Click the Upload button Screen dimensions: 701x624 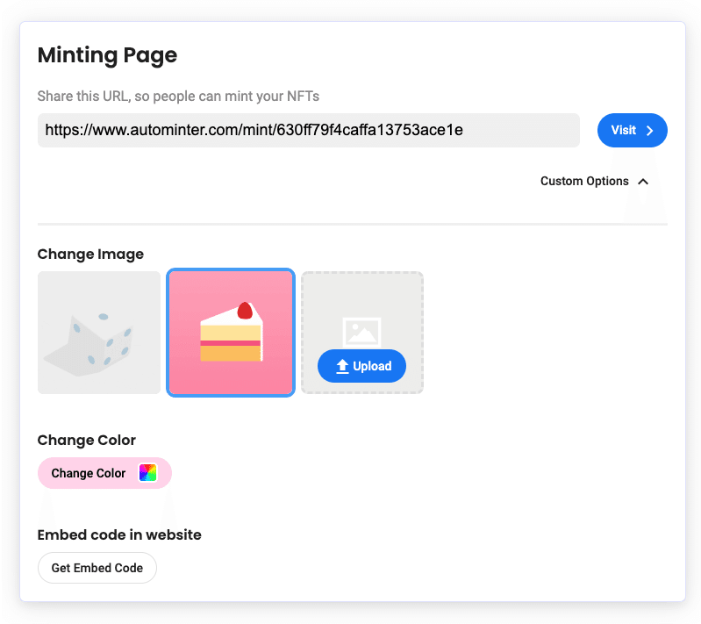coord(361,366)
